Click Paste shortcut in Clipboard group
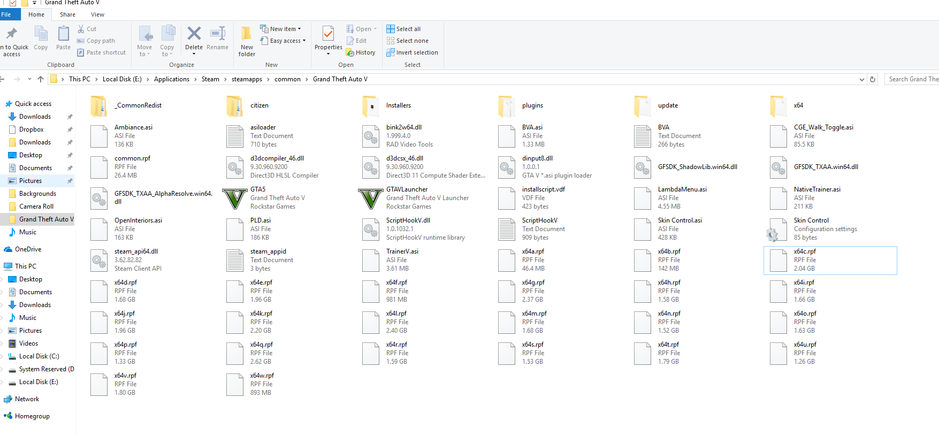Viewport: 939px width, 436px height. coord(101,52)
